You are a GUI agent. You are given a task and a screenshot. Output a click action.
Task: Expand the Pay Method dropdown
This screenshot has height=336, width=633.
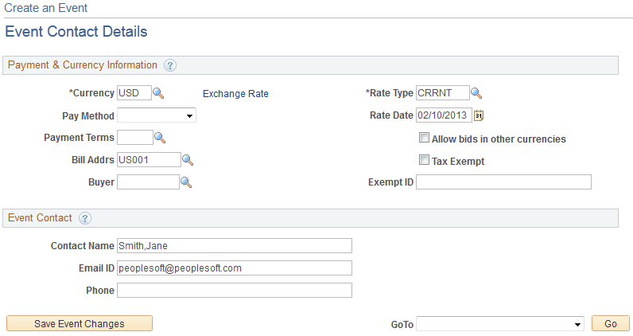tap(157, 115)
